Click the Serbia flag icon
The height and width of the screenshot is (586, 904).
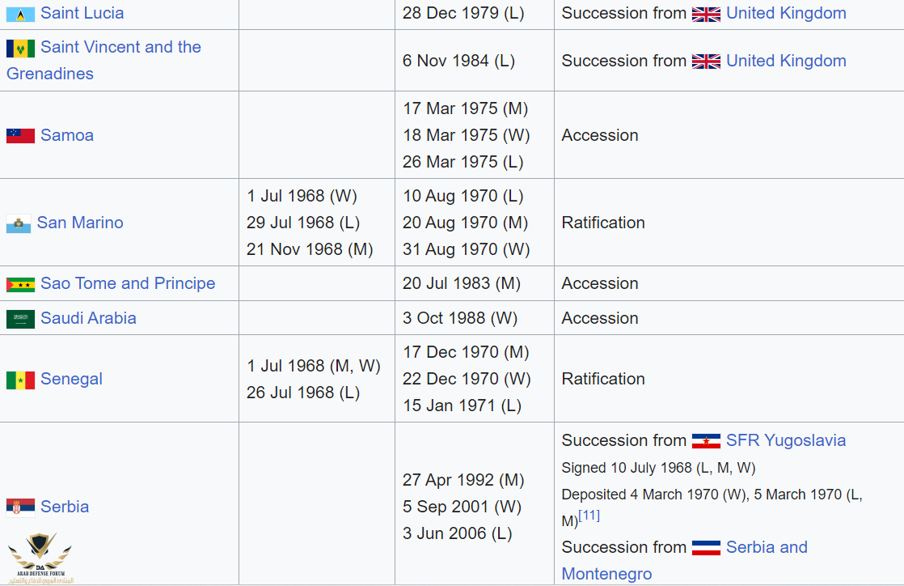(20, 507)
